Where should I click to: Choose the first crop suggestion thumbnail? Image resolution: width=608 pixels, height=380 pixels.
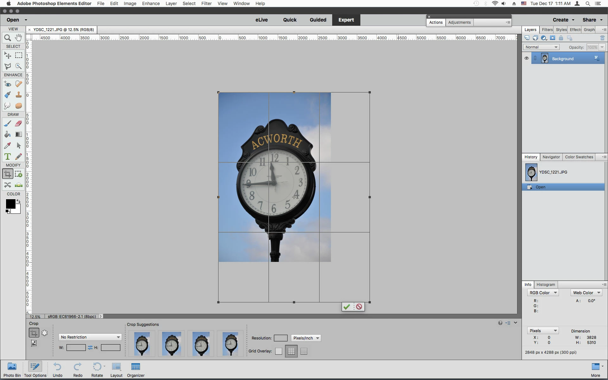pyautogui.click(x=142, y=344)
